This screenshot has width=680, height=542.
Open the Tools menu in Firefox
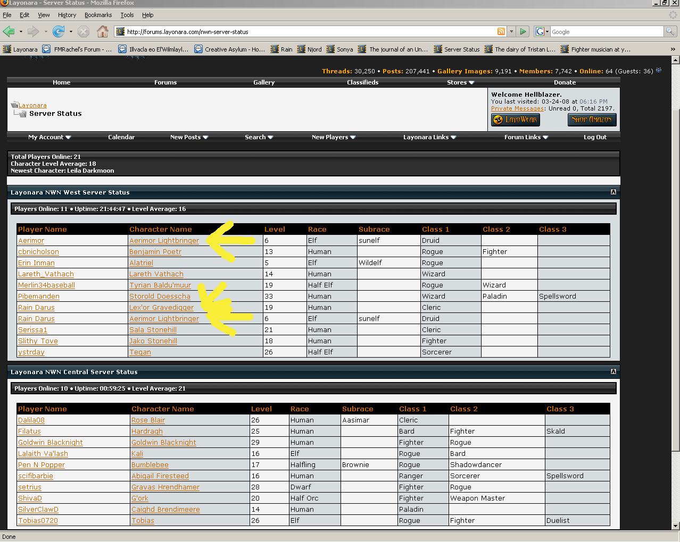[x=127, y=15]
